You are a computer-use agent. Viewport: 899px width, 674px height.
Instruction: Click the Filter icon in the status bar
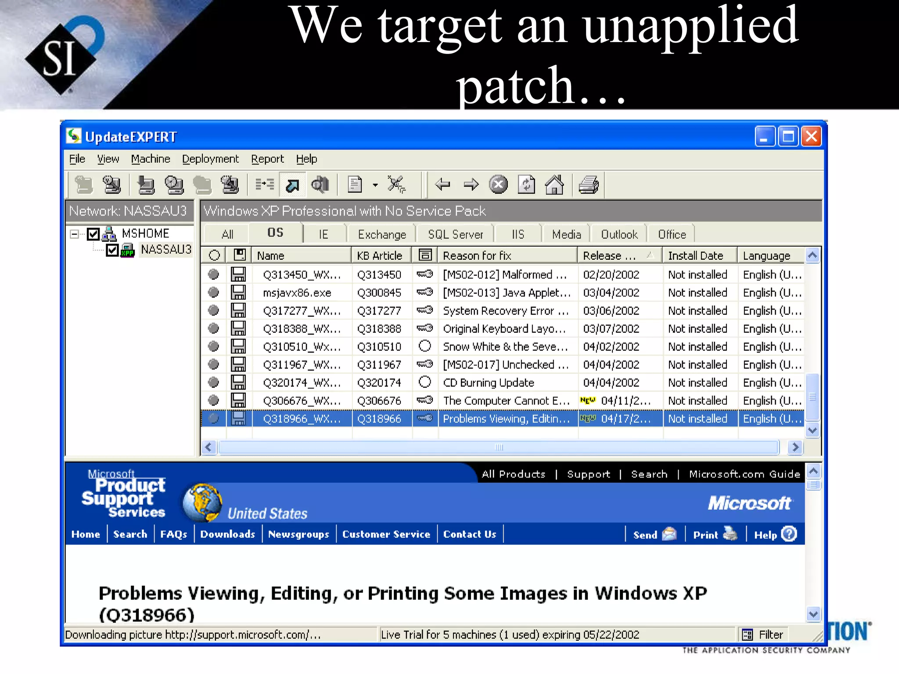point(747,635)
